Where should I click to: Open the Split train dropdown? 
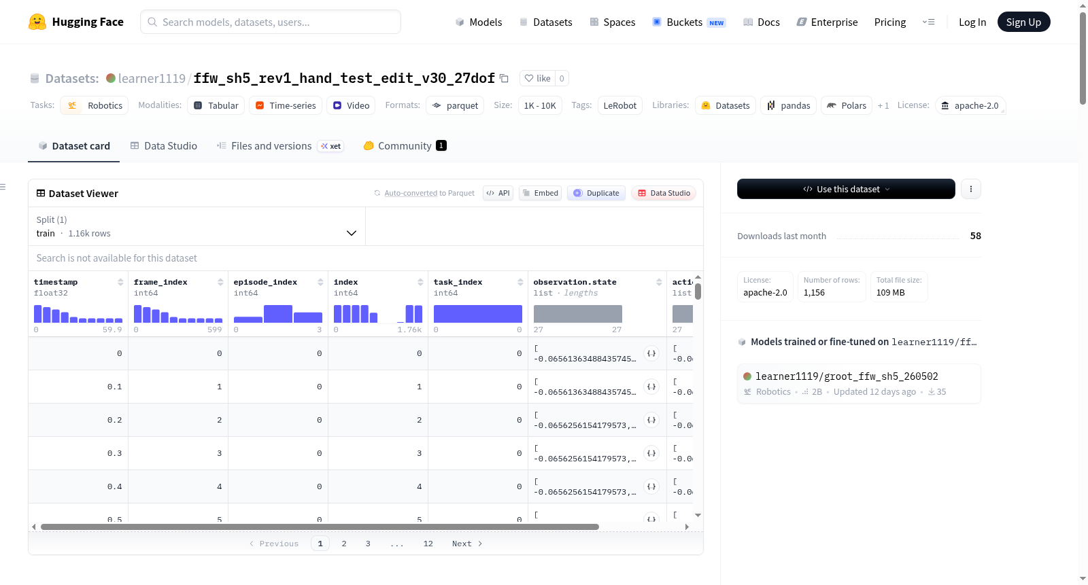tap(197, 226)
